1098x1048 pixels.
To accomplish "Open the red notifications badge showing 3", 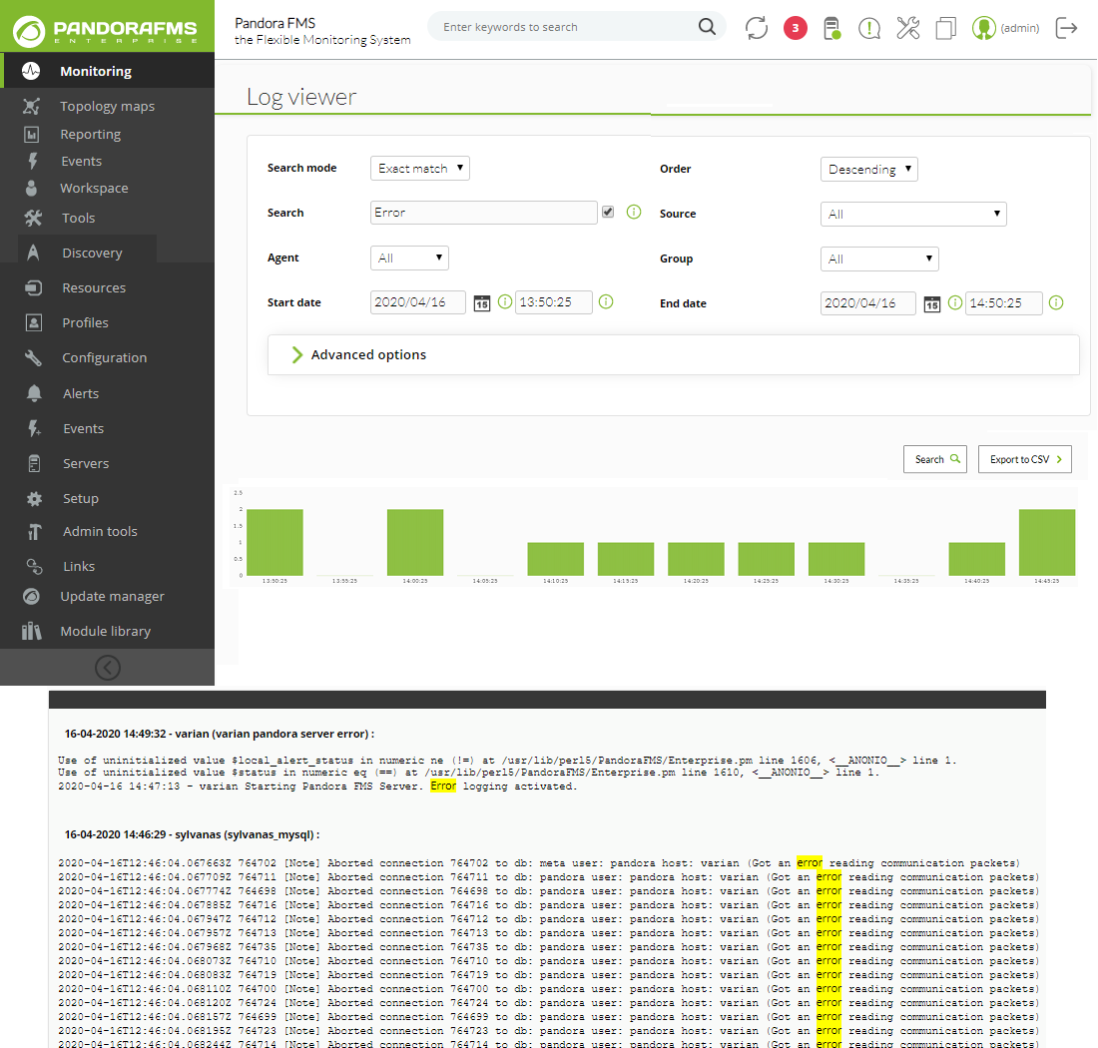I will (x=795, y=28).
